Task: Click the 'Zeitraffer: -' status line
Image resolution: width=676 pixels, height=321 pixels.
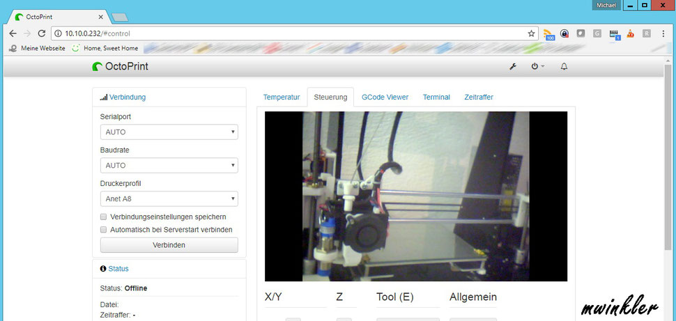Action: (x=118, y=315)
